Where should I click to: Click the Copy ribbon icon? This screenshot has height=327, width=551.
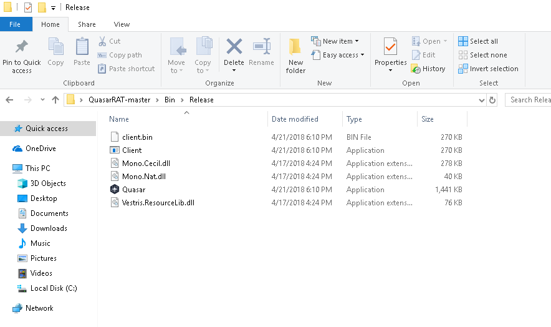[x=55, y=46]
